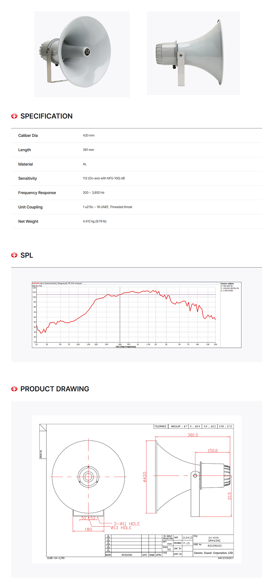Viewport: 271px width, 585px height.
Task: Click the 381 mm Length value
Action: 88,150
